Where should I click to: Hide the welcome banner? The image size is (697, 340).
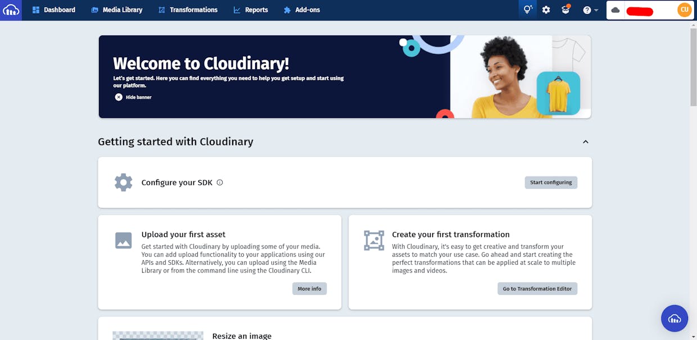click(x=133, y=97)
